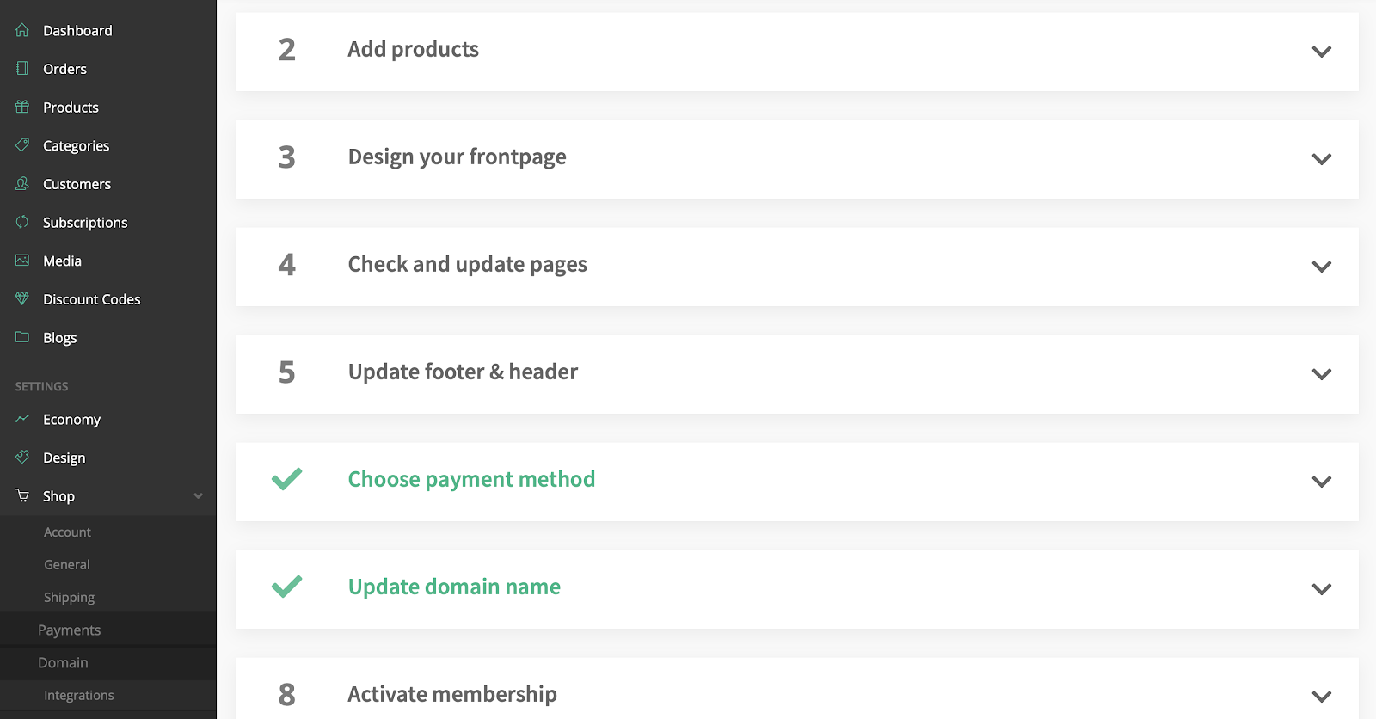Click the Orders sidebar icon

pyautogui.click(x=22, y=69)
